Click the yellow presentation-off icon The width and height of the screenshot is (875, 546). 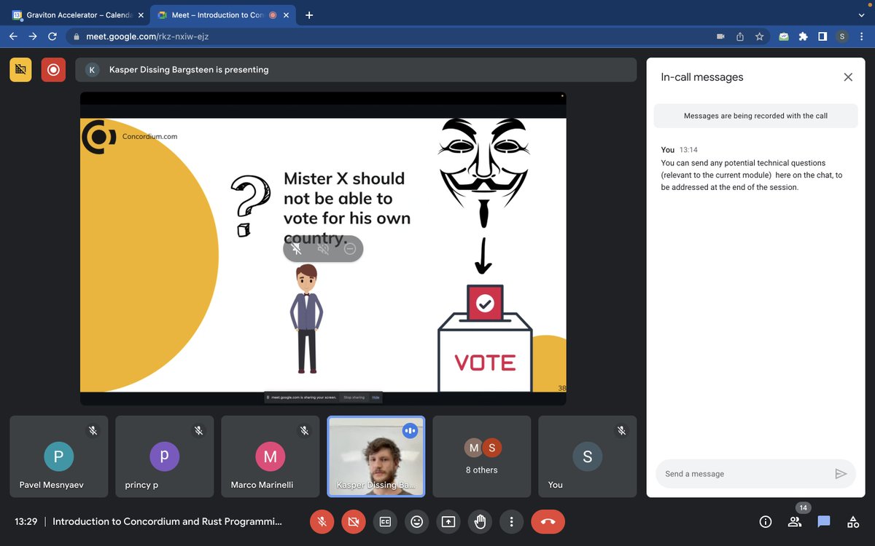[20, 70]
